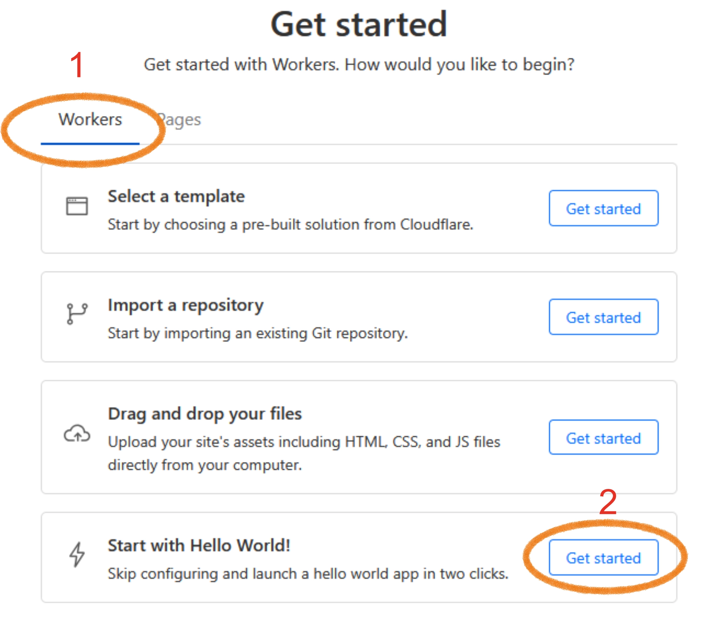707x626 pixels.
Task: Click the 'Skip configuring and launch' description
Action: [308, 574]
